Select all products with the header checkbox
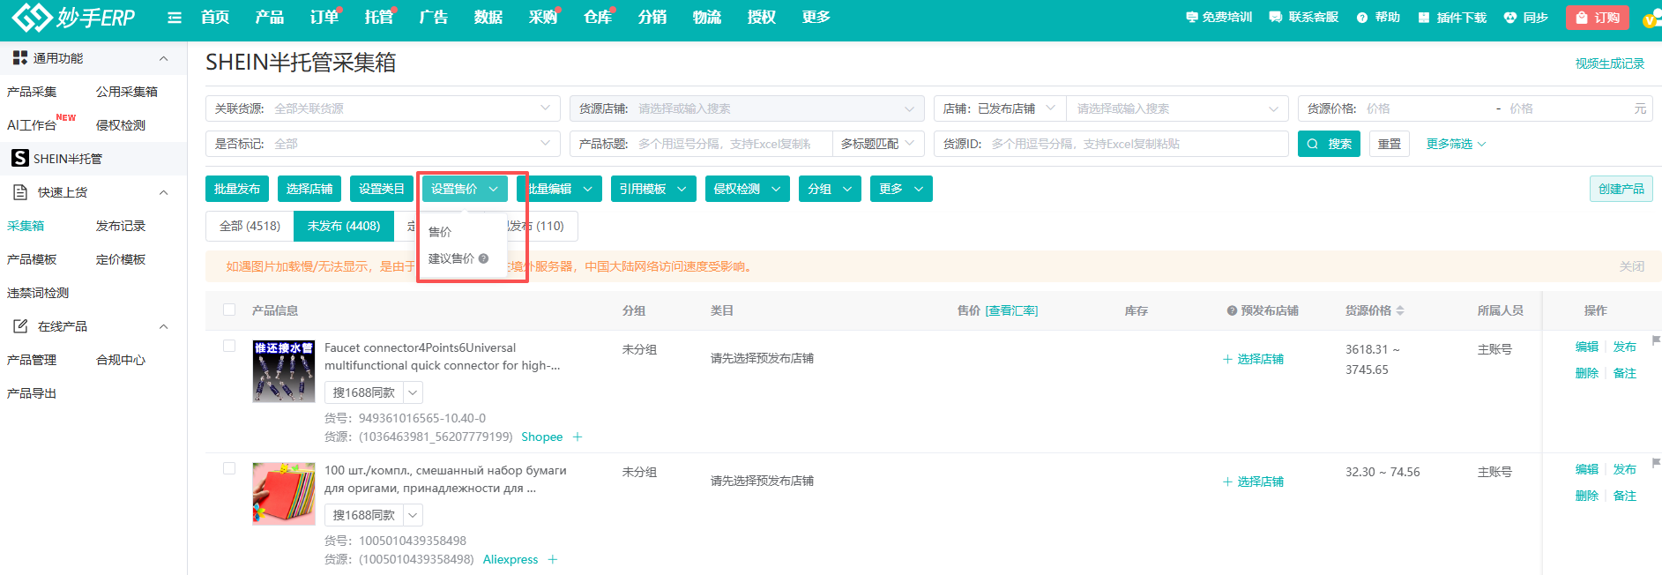Image resolution: width=1662 pixels, height=575 pixels. [229, 310]
